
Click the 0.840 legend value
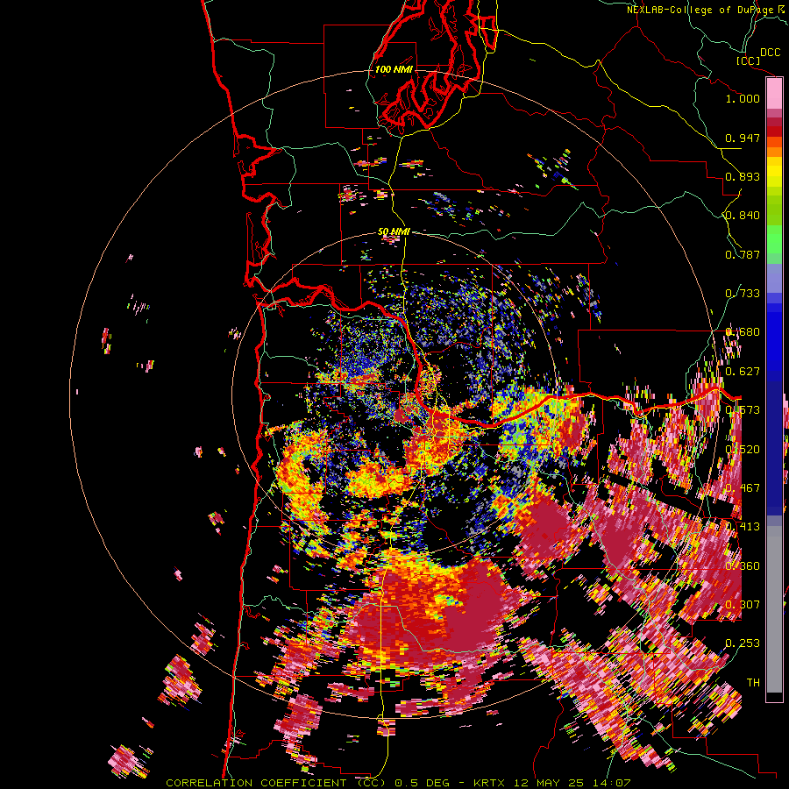pos(743,216)
